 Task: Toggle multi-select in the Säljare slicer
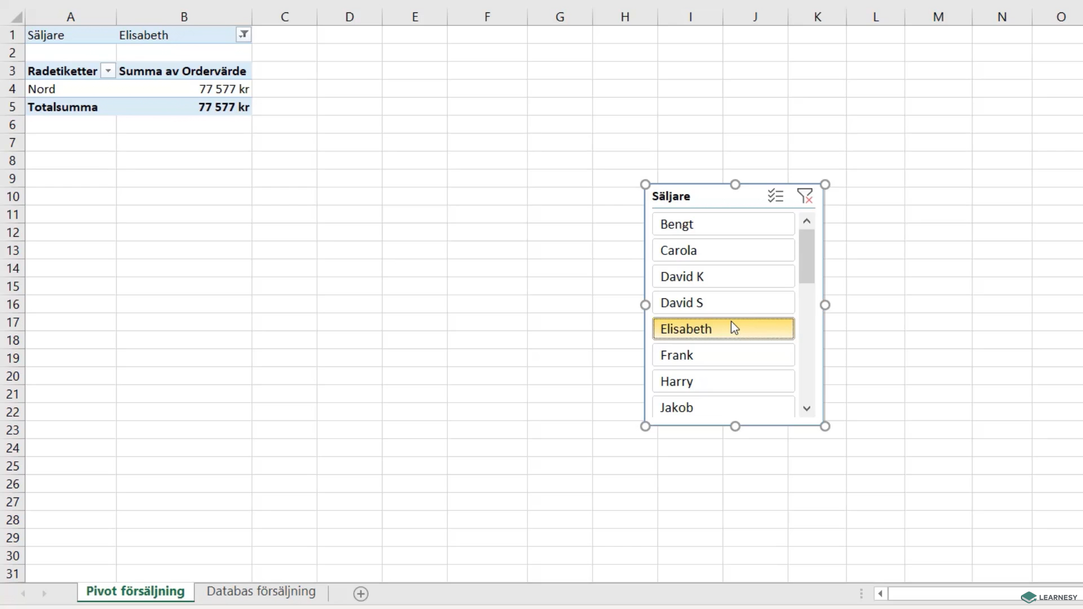(776, 196)
